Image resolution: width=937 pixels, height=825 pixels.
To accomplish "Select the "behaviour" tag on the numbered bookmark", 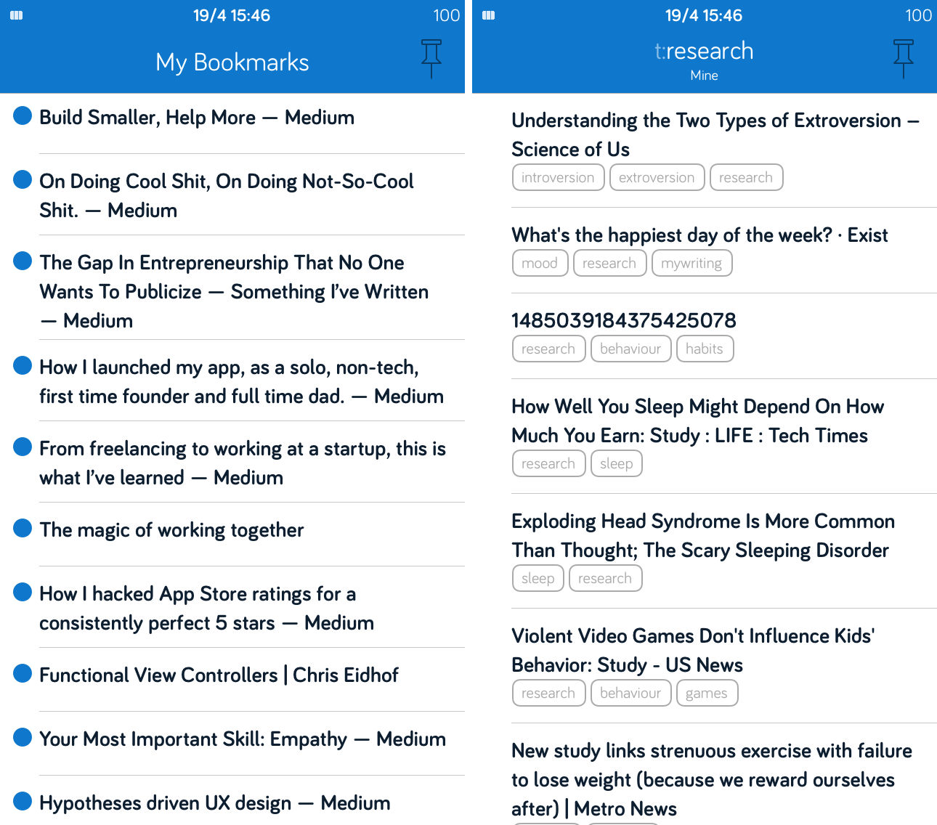I will pyautogui.click(x=630, y=349).
